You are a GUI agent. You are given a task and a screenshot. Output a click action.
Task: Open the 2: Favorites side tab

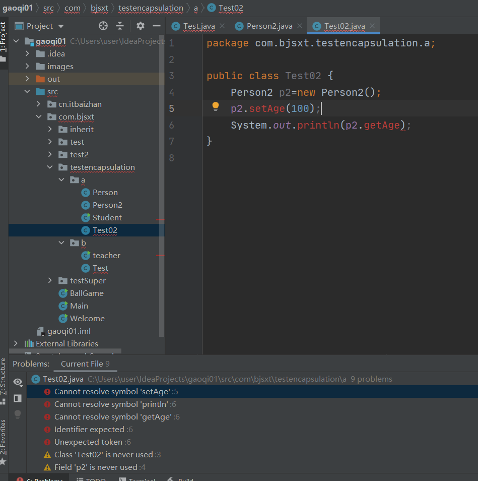pyautogui.click(x=3, y=442)
